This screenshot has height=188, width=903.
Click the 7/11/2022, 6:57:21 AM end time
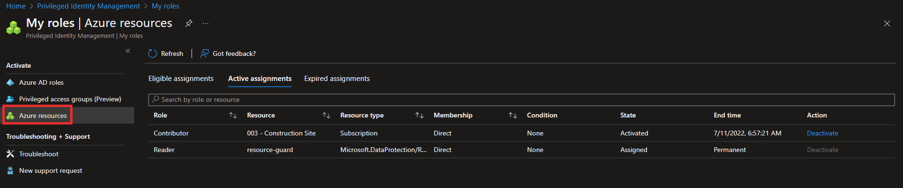point(748,133)
